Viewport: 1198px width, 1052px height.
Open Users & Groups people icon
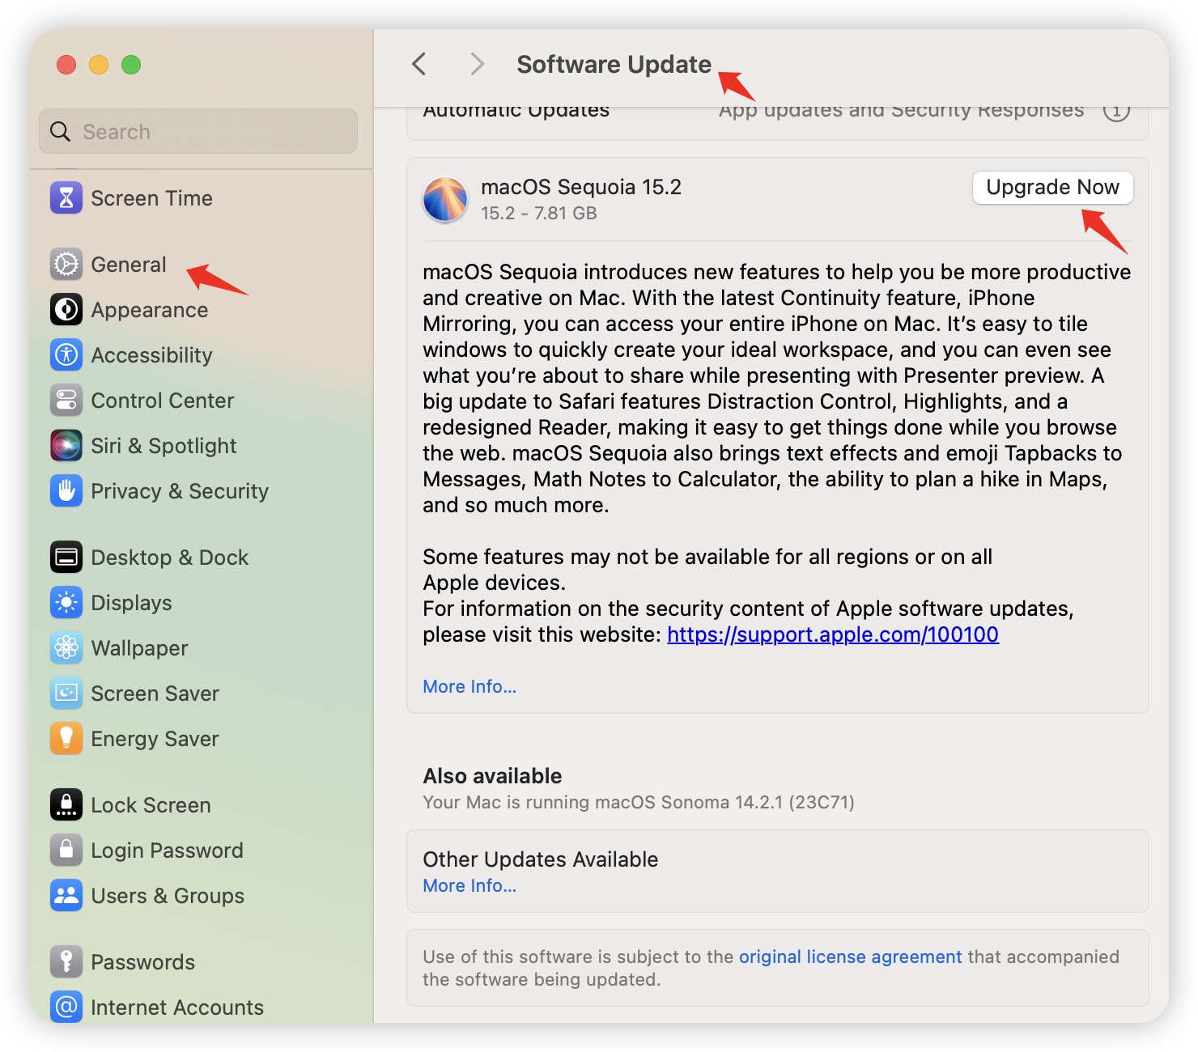pyautogui.click(x=66, y=896)
